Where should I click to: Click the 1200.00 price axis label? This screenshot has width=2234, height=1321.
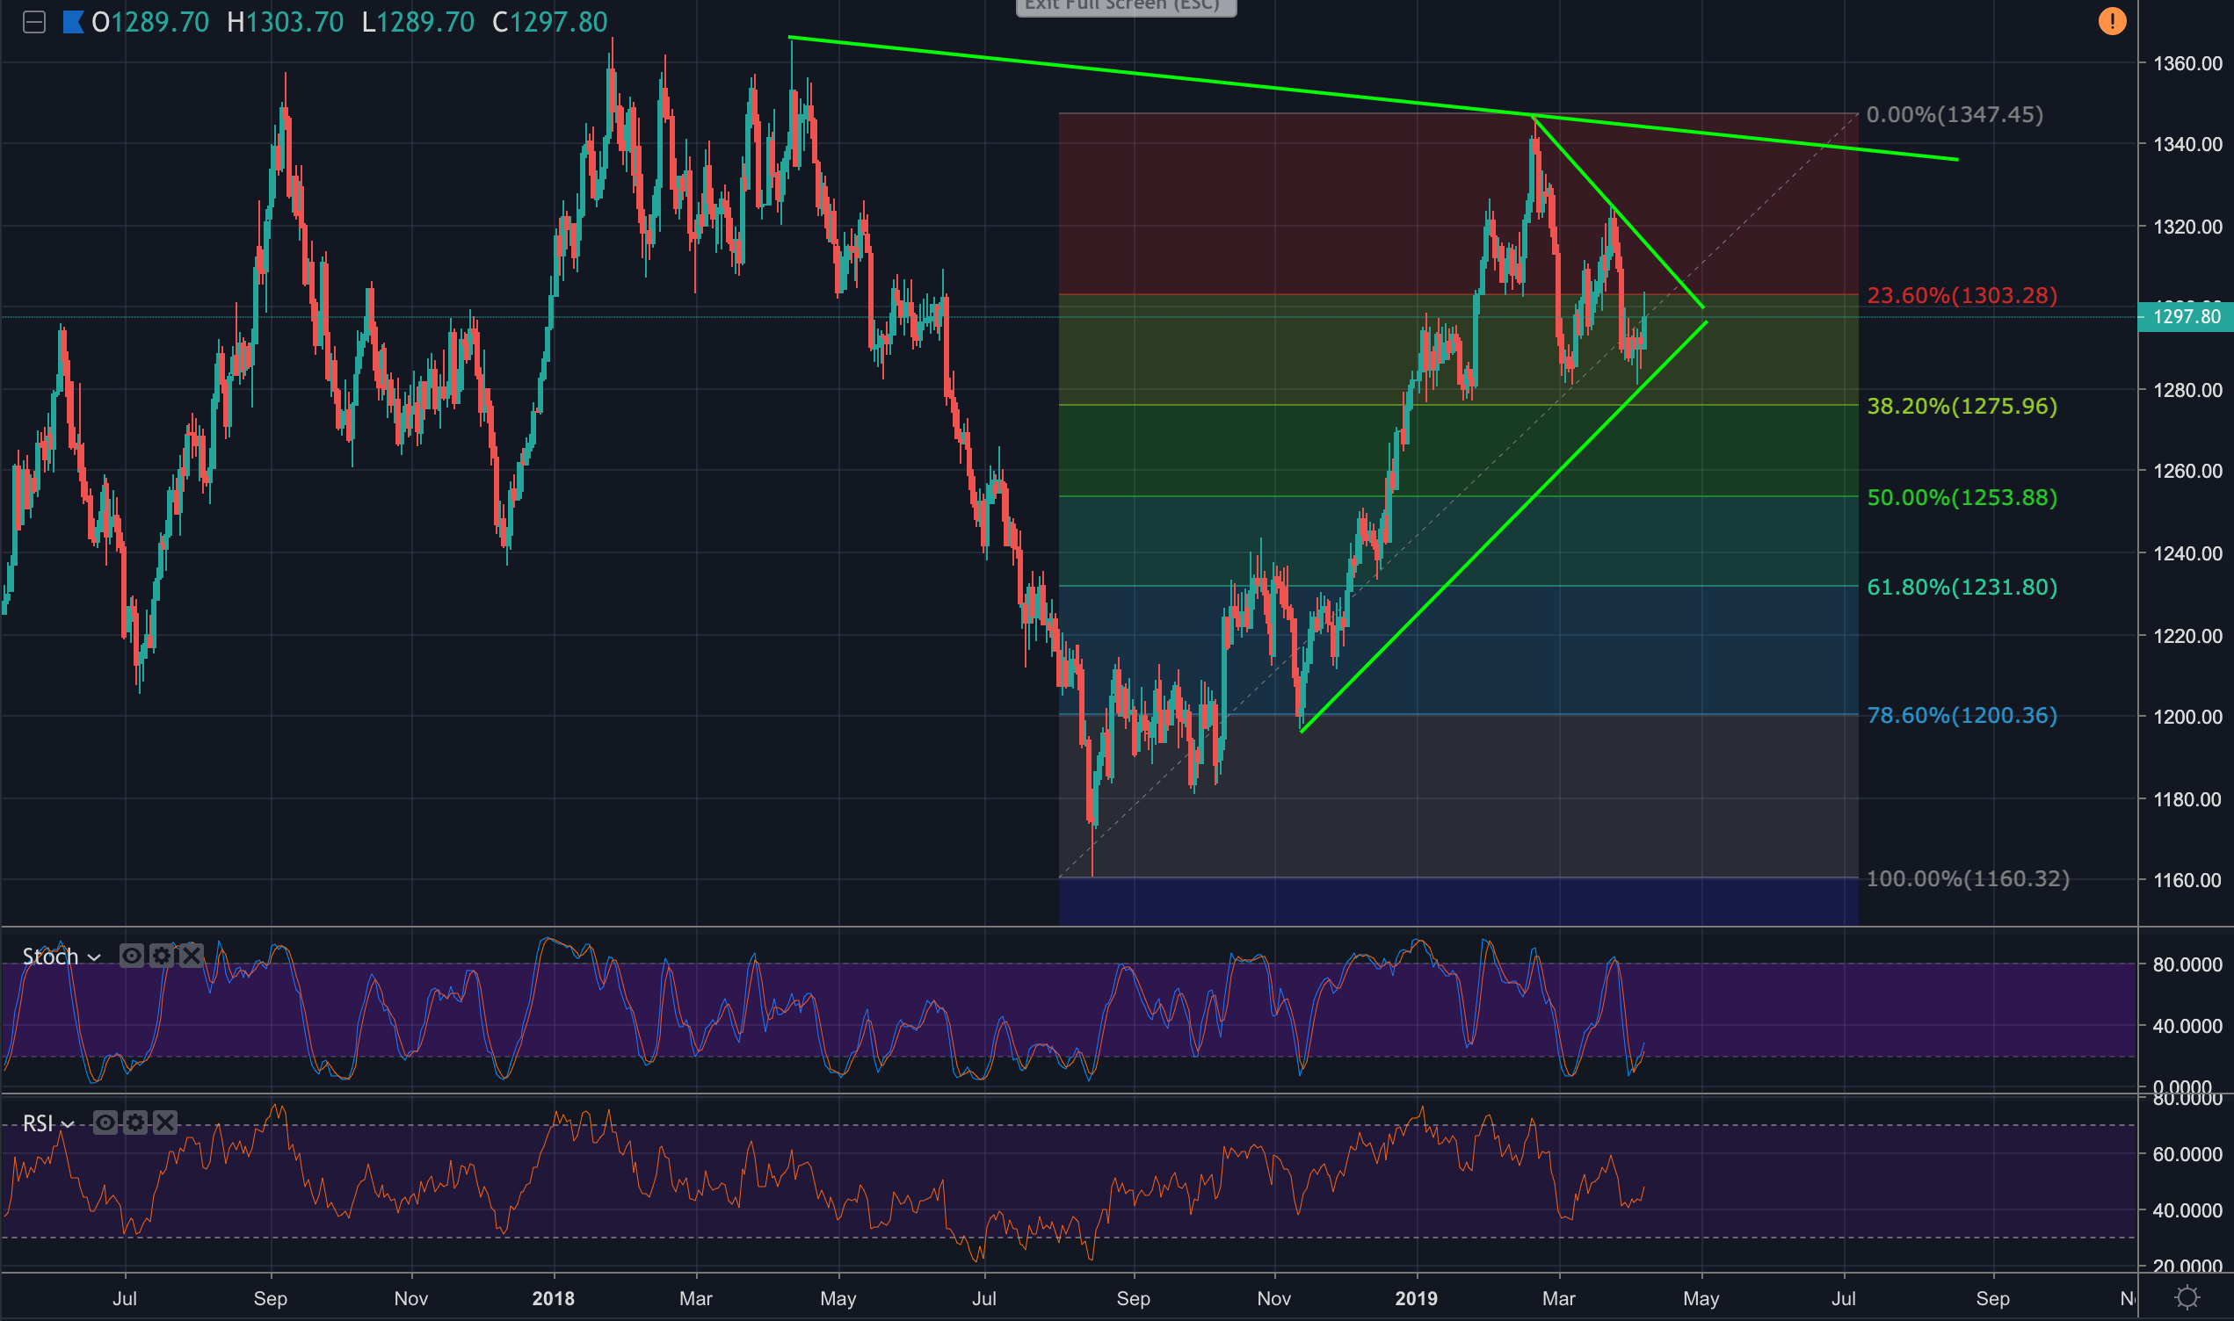pos(2187,717)
